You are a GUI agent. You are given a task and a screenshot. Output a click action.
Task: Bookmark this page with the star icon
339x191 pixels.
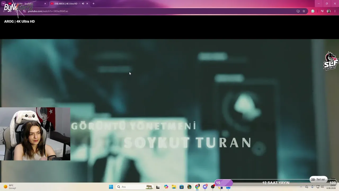[x=304, y=11]
